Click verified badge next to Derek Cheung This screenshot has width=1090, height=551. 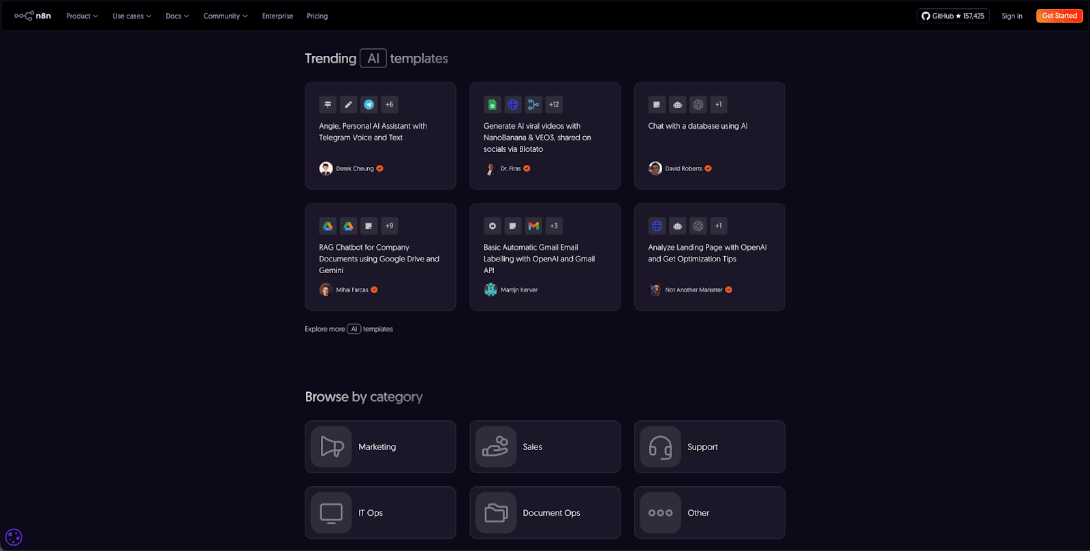tap(380, 168)
